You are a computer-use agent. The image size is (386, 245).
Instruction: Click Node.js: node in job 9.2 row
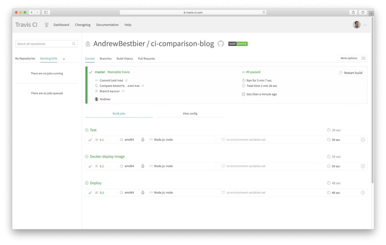pos(163,166)
